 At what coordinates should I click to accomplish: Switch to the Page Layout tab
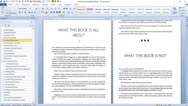tap(26, 5)
